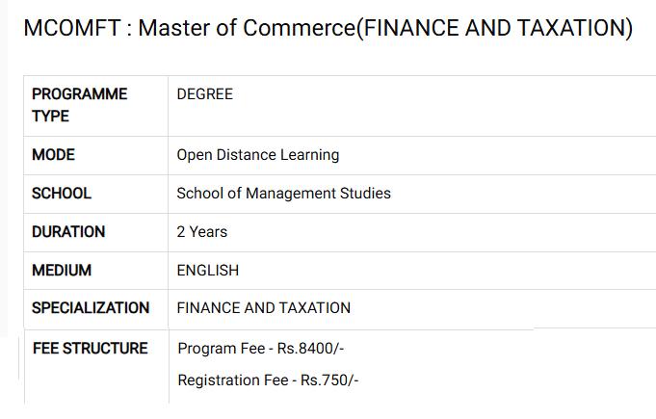The height and width of the screenshot is (419, 656).
Task: Select the 2 Years duration value
Action: pos(201,231)
